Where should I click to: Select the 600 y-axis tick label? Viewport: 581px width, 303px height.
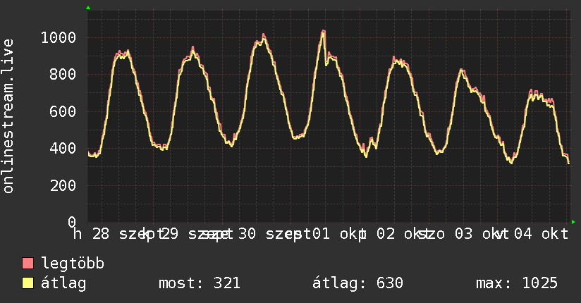click(x=63, y=111)
